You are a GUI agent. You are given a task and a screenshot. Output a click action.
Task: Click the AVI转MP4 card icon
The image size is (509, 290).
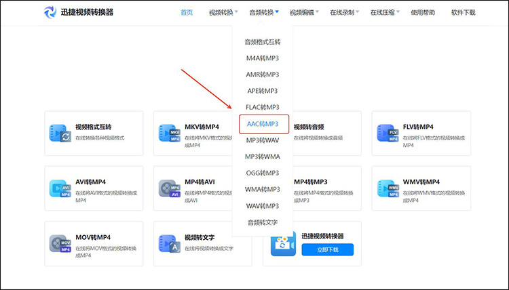(x=60, y=188)
